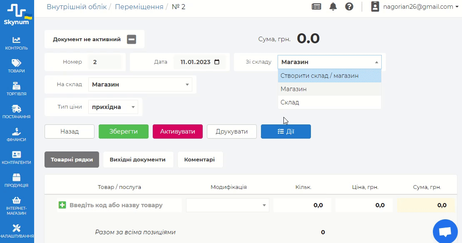Screen dimensions: 462x243
Task: Open the Товари sidebar section
Action: click(x=17, y=66)
